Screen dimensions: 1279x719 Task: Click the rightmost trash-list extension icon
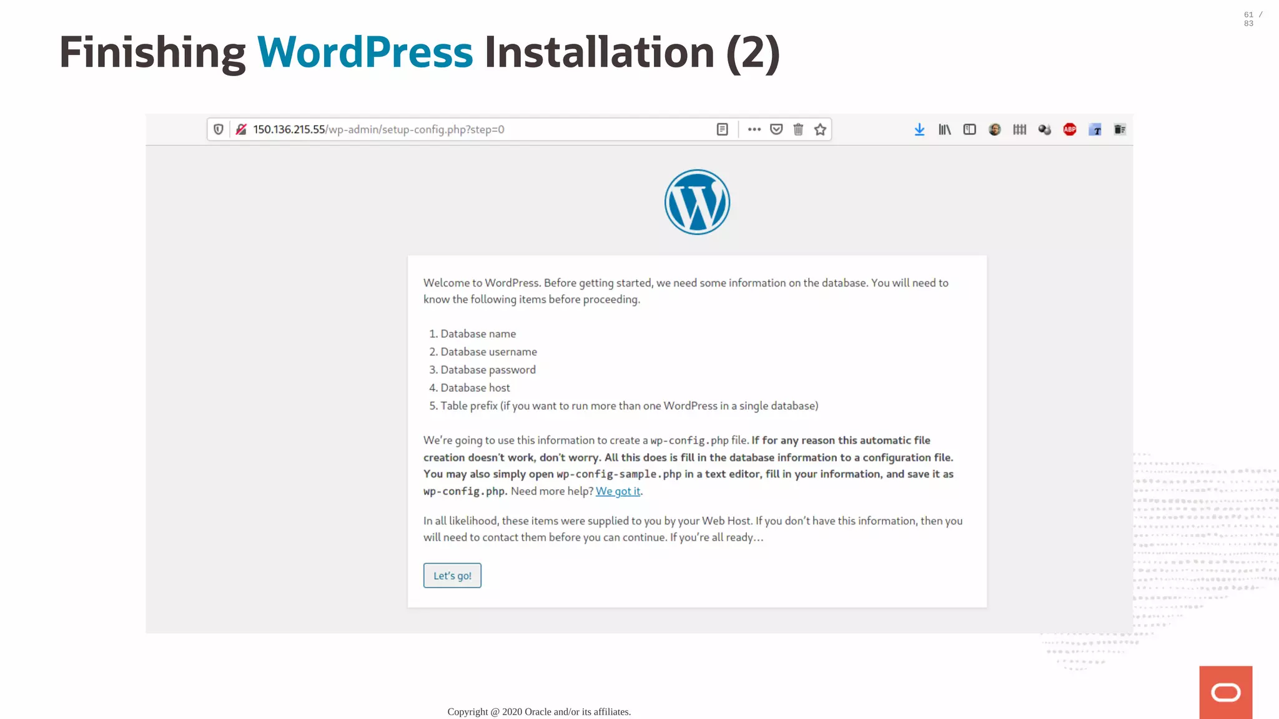point(1120,129)
